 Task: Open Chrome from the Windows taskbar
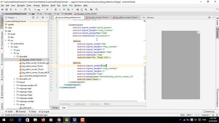coord(59,120)
